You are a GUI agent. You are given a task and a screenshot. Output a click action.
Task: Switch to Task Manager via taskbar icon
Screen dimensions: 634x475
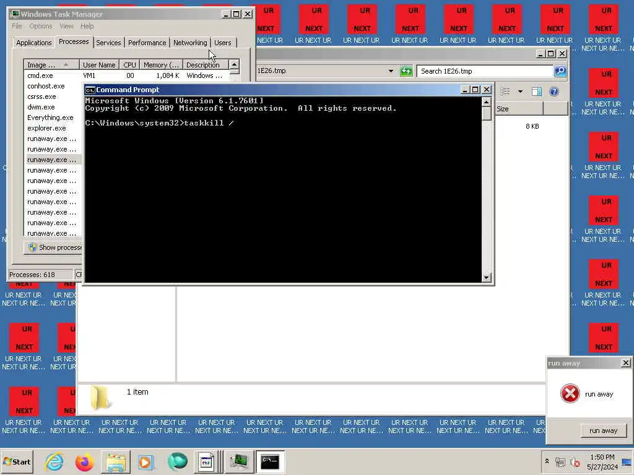[239, 461]
